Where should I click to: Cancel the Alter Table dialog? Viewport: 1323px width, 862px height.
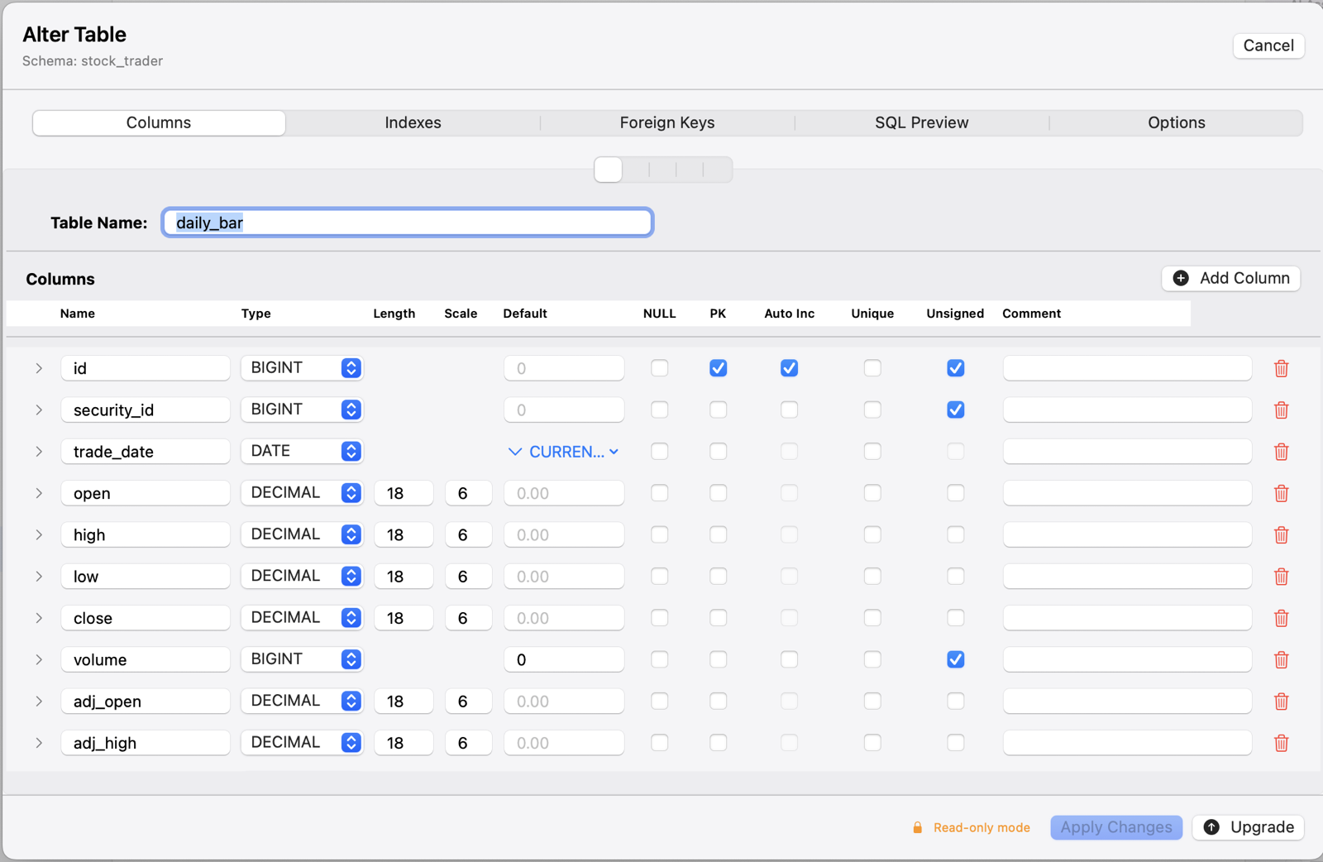click(x=1268, y=45)
